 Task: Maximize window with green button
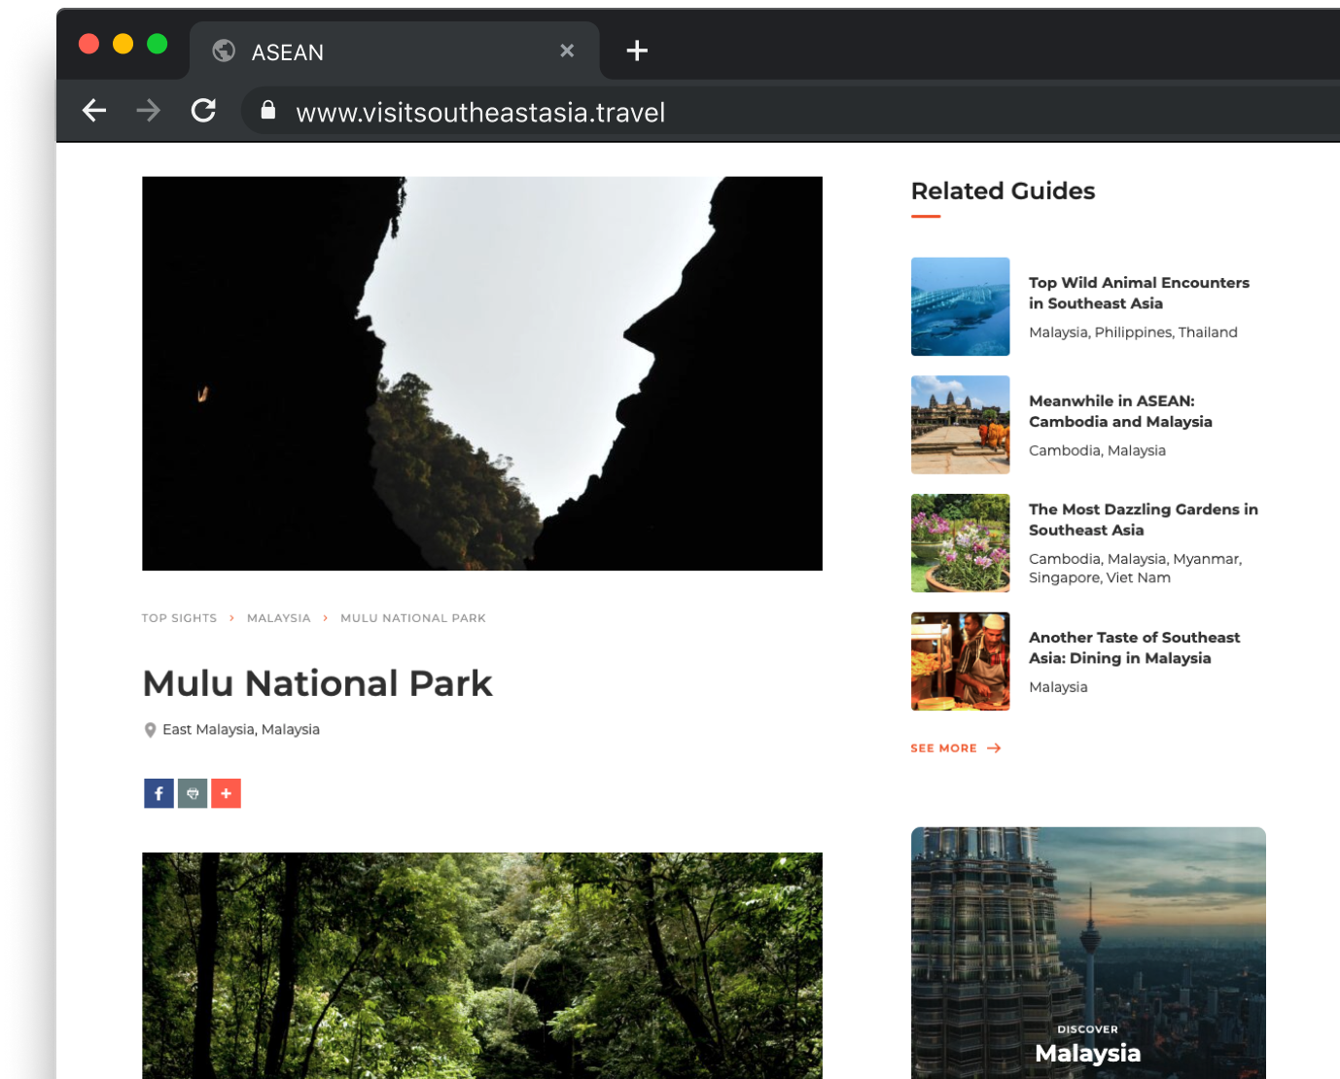pyautogui.click(x=157, y=44)
